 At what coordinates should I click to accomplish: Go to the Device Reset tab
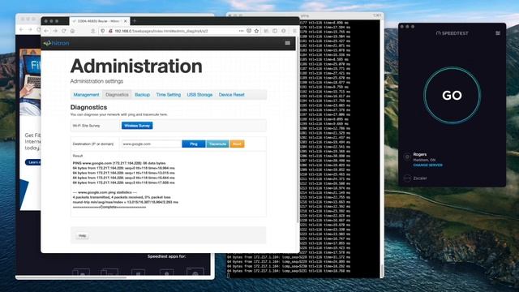[231, 95]
